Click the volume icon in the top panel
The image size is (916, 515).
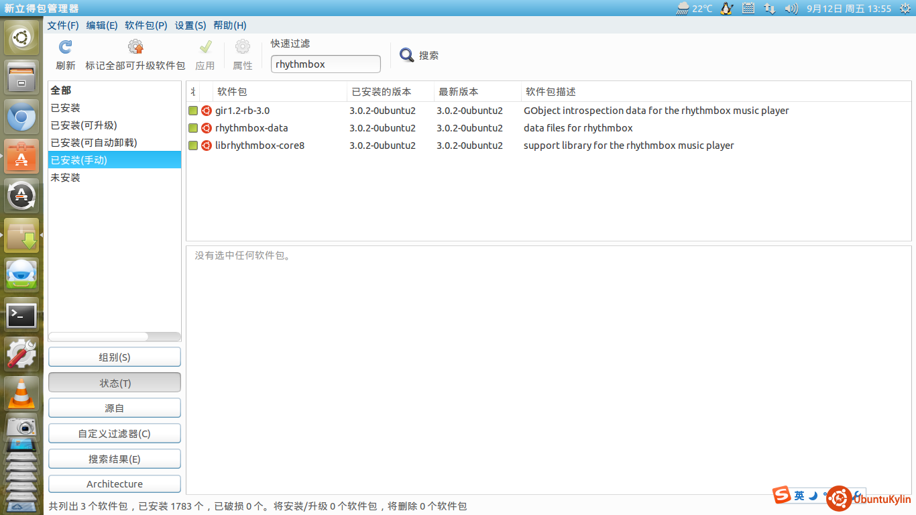tap(791, 9)
